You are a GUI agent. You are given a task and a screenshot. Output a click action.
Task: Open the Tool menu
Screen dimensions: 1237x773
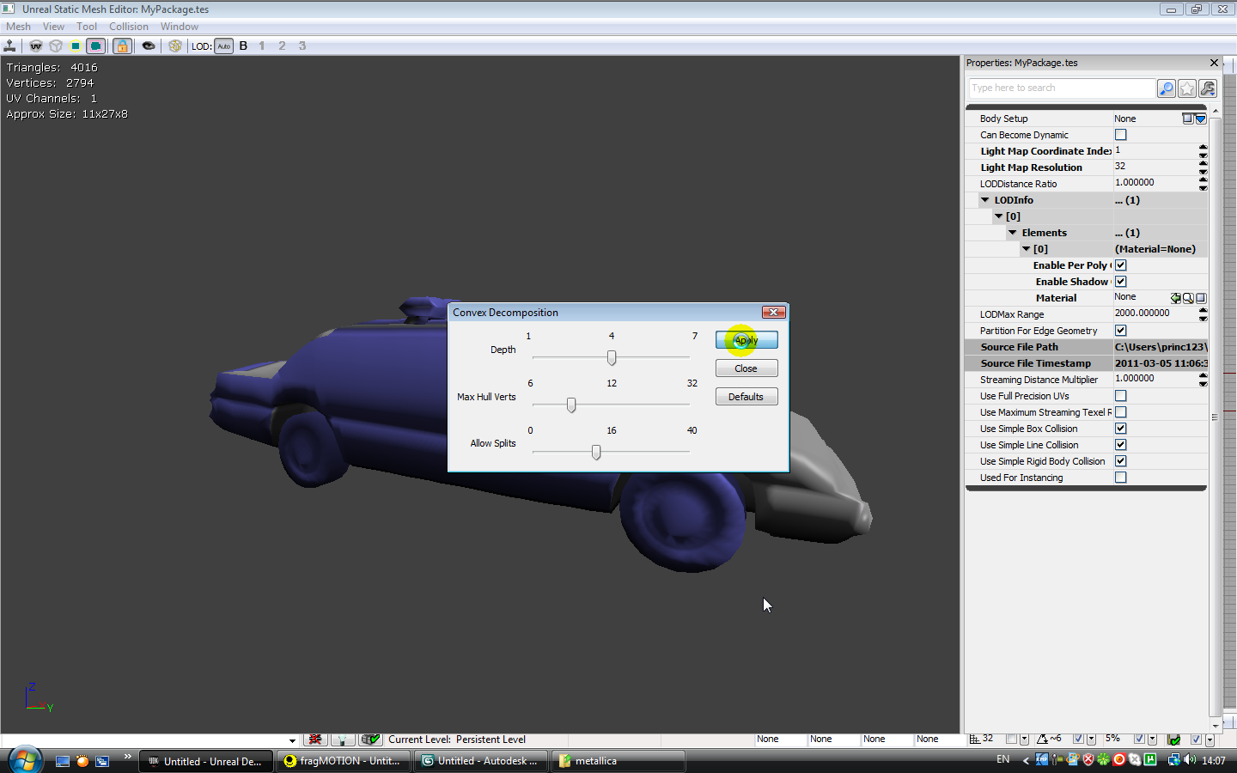[x=87, y=27]
